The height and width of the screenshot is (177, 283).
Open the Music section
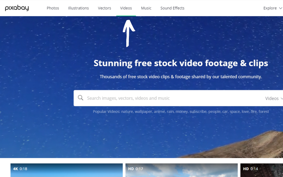tap(146, 8)
